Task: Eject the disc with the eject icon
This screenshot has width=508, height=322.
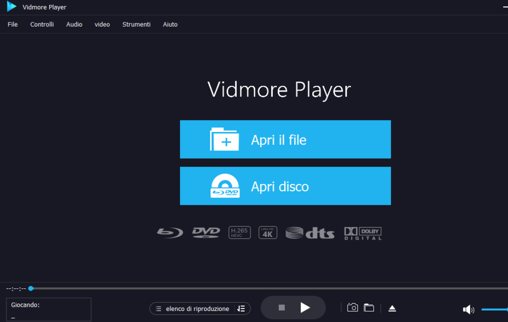Action: 392,308
